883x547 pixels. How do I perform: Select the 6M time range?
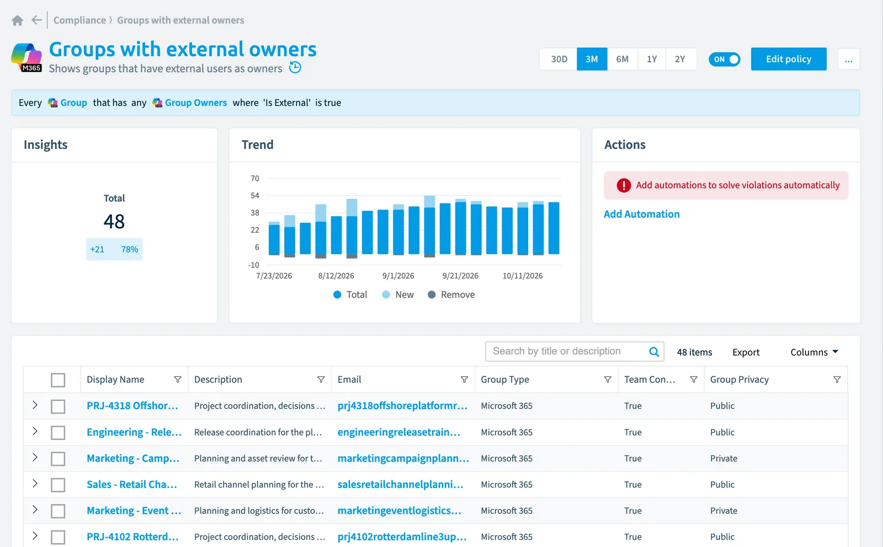tap(623, 59)
